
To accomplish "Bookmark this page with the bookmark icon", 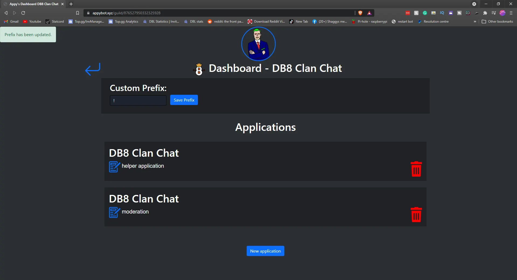I will pyautogui.click(x=78, y=13).
